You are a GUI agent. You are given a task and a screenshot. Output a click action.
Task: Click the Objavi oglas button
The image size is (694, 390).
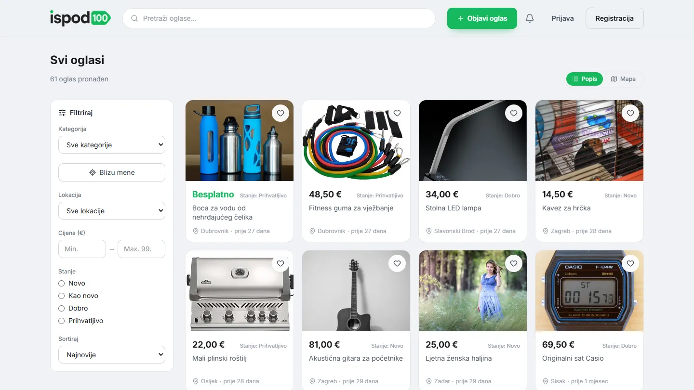point(482,18)
